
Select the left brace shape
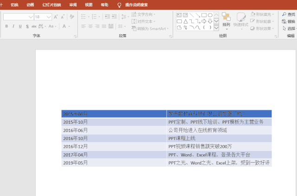[204, 28]
